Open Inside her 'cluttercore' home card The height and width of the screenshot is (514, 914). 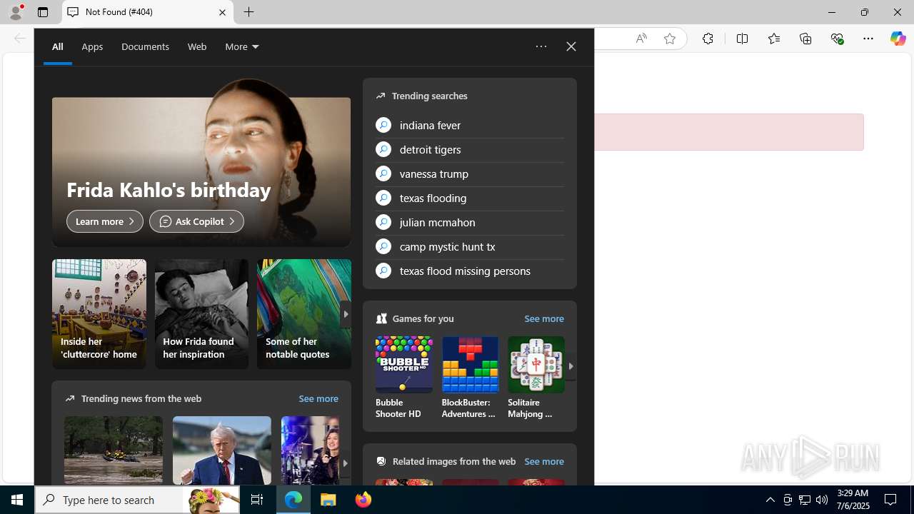pos(99,314)
